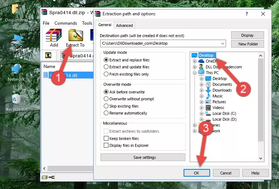
Task: Select Documents under This PC in tree
Action: pyautogui.click(x=222, y=84)
